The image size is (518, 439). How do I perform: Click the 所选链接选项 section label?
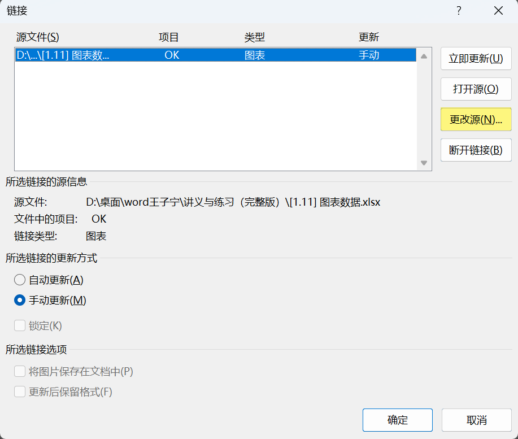36,350
